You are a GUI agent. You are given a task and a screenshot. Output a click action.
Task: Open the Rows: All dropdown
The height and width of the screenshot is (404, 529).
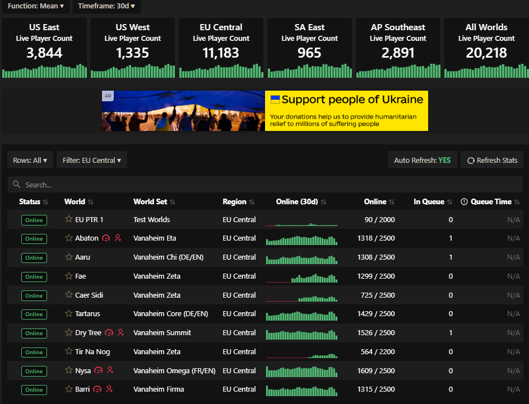[30, 160]
